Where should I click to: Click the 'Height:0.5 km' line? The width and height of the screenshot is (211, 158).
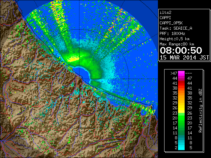click(x=174, y=39)
